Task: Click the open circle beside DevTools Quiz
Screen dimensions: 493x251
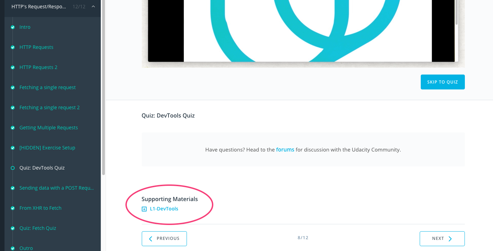Action: (x=13, y=168)
